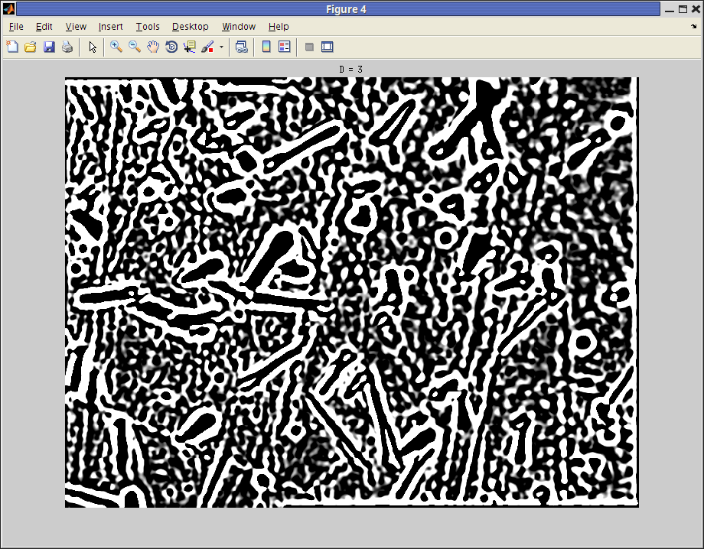Click the New Figure icon
The width and height of the screenshot is (704, 549).
pos(12,47)
